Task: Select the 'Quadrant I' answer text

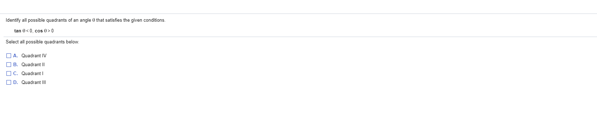Action: [32, 73]
